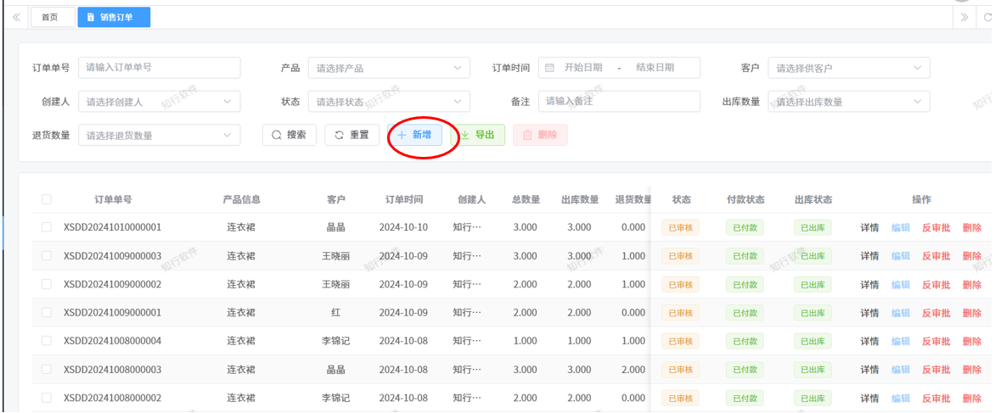Open 详情 for order XSDD20241010000001
Image resolution: width=1001 pixels, height=413 pixels.
coord(869,227)
